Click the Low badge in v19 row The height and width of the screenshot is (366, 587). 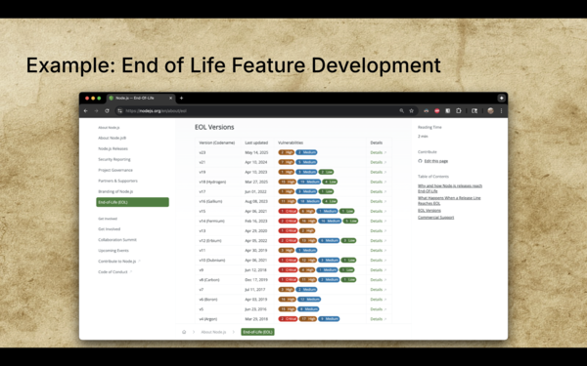click(x=326, y=172)
